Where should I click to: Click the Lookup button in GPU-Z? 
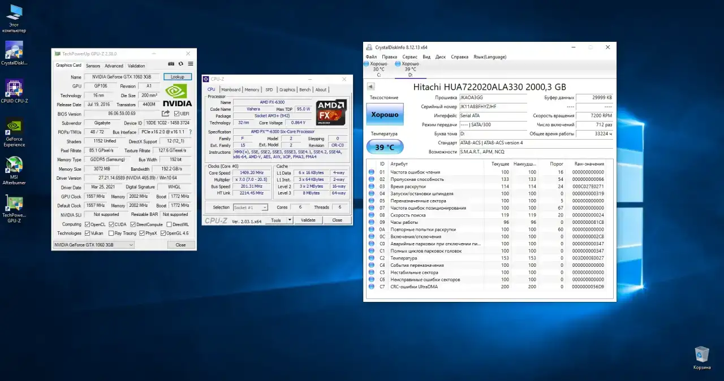(178, 77)
